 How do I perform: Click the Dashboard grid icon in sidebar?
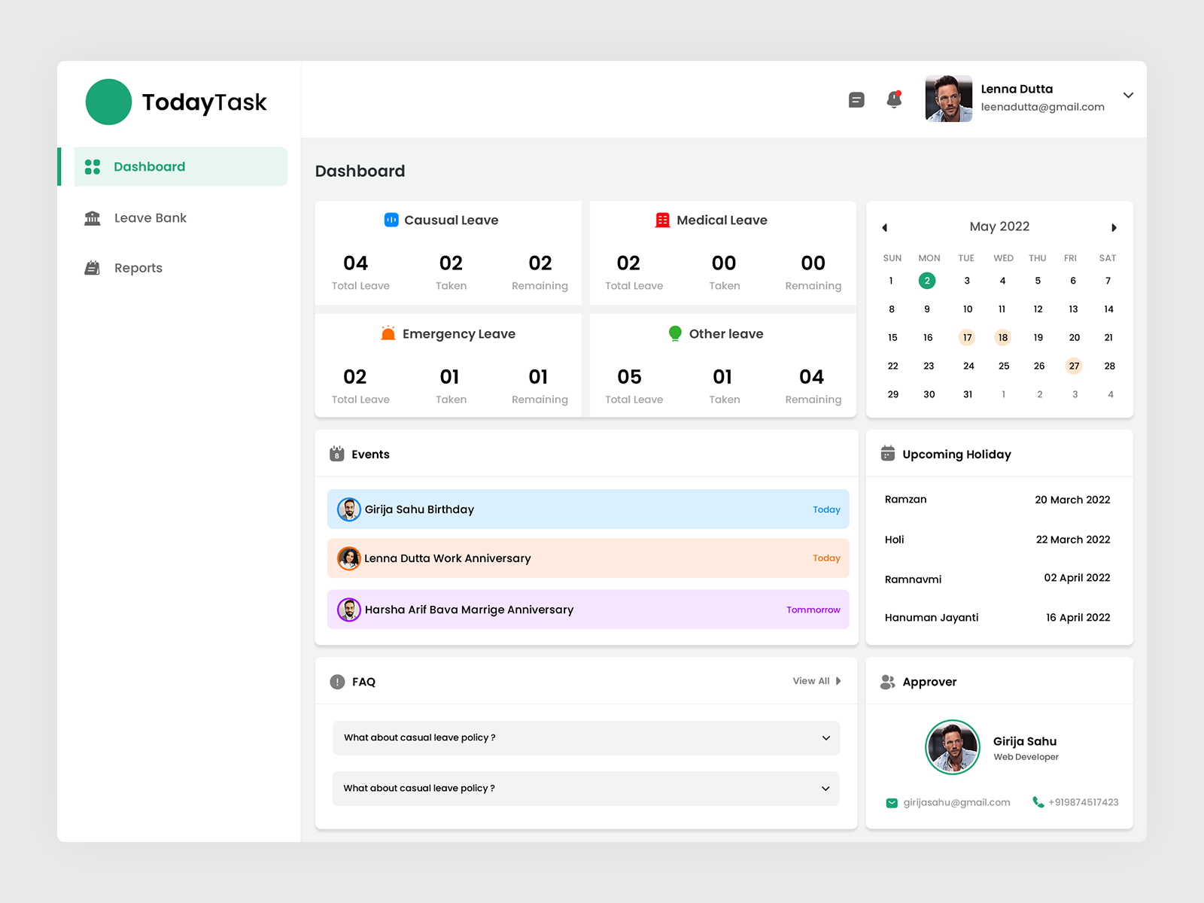tap(93, 167)
